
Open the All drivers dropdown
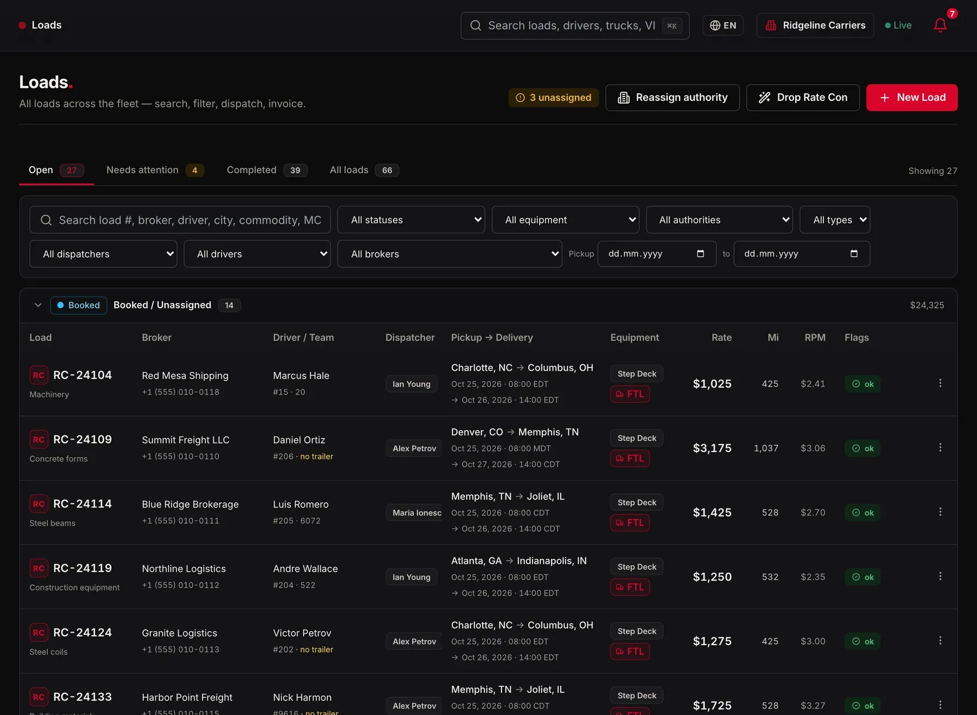pyautogui.click(x=257, y=254)
